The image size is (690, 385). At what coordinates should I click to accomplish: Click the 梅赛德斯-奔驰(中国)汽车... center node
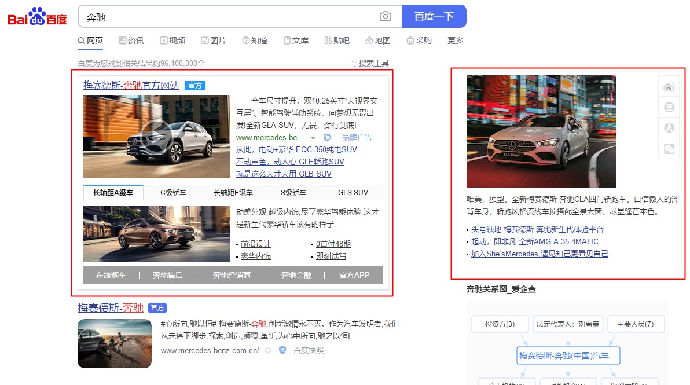[x=568, y=355]
